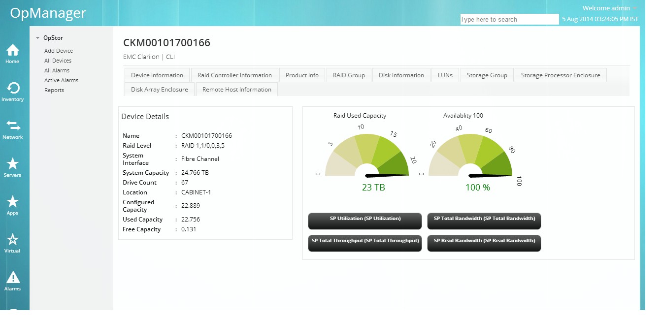Select the CABINET-1 location value
Viewport: 662px width, 315px height.
(196, 192)
